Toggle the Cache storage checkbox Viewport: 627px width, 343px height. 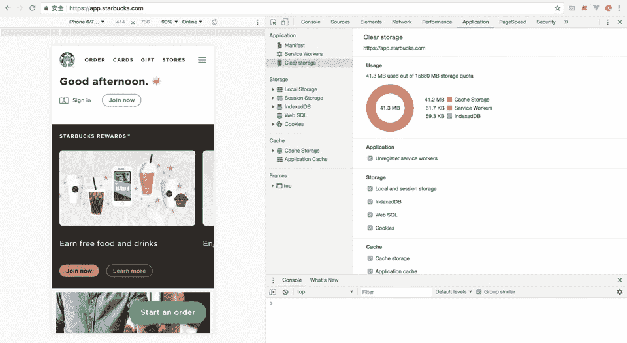point(370,258)
